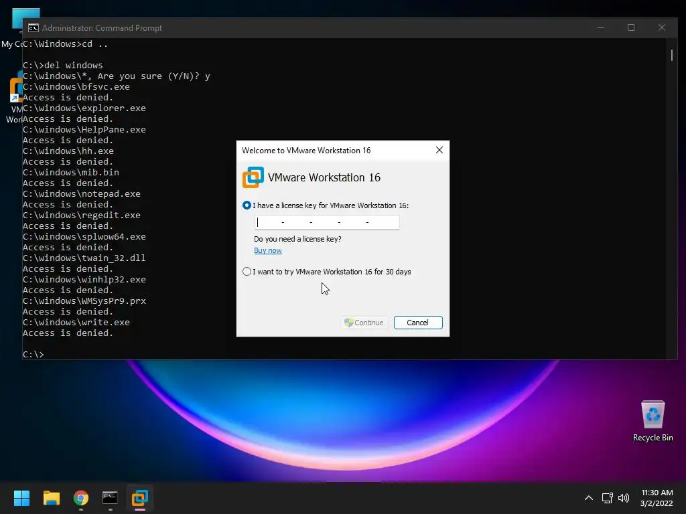Click the 'Are you sure (Y/N)? y' line
The height and width of the screenshot is (514, 686).
coord(117,76)
